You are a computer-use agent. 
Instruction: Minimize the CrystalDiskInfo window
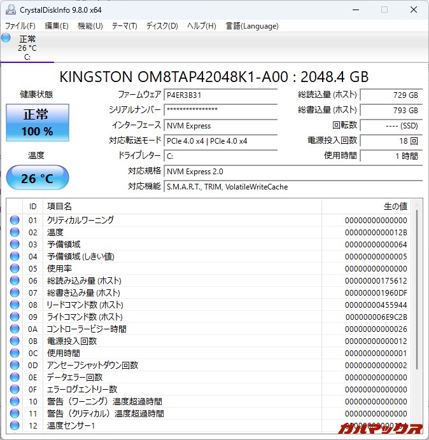click(356, 10)
